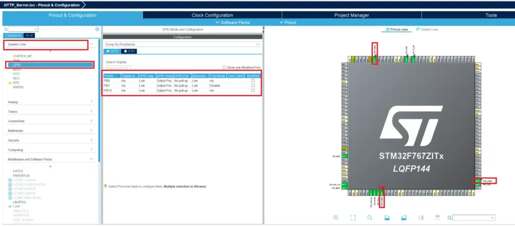The height and width of the screenshot is (226, 515).
Task: Click the Search Signals input field
Action: pos(118,67)
